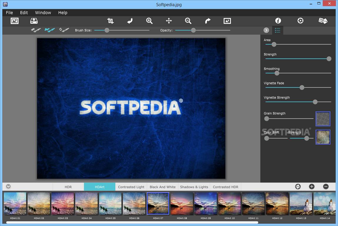Screen dimensions: 338x226
Task: Apply the HDArt 08 preset
Action: pos(182,204)
